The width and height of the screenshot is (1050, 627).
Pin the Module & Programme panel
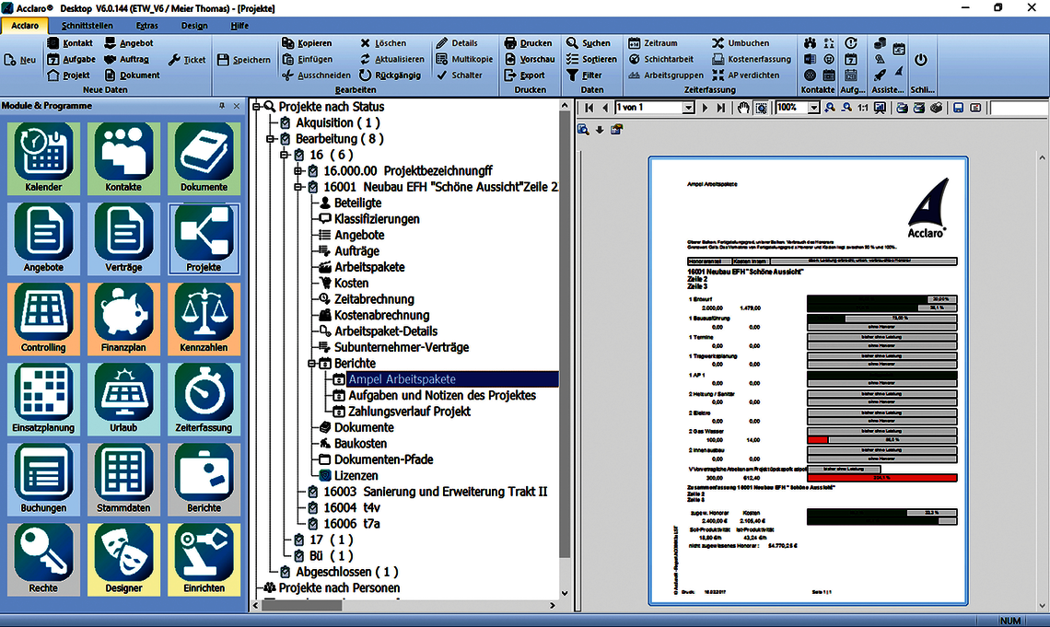222,106
